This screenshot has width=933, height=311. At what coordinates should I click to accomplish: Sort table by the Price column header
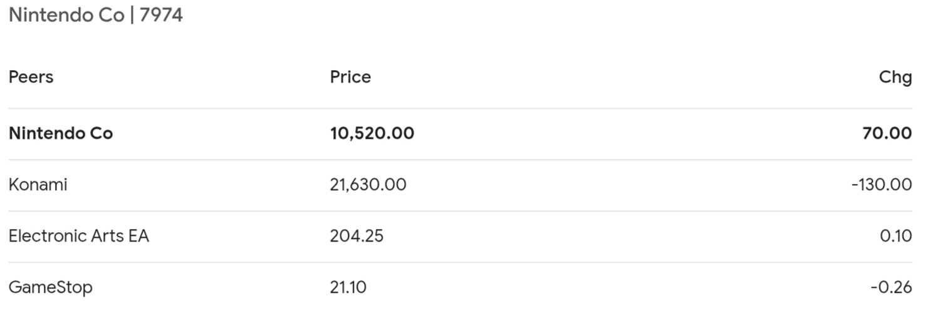[350, 77]
